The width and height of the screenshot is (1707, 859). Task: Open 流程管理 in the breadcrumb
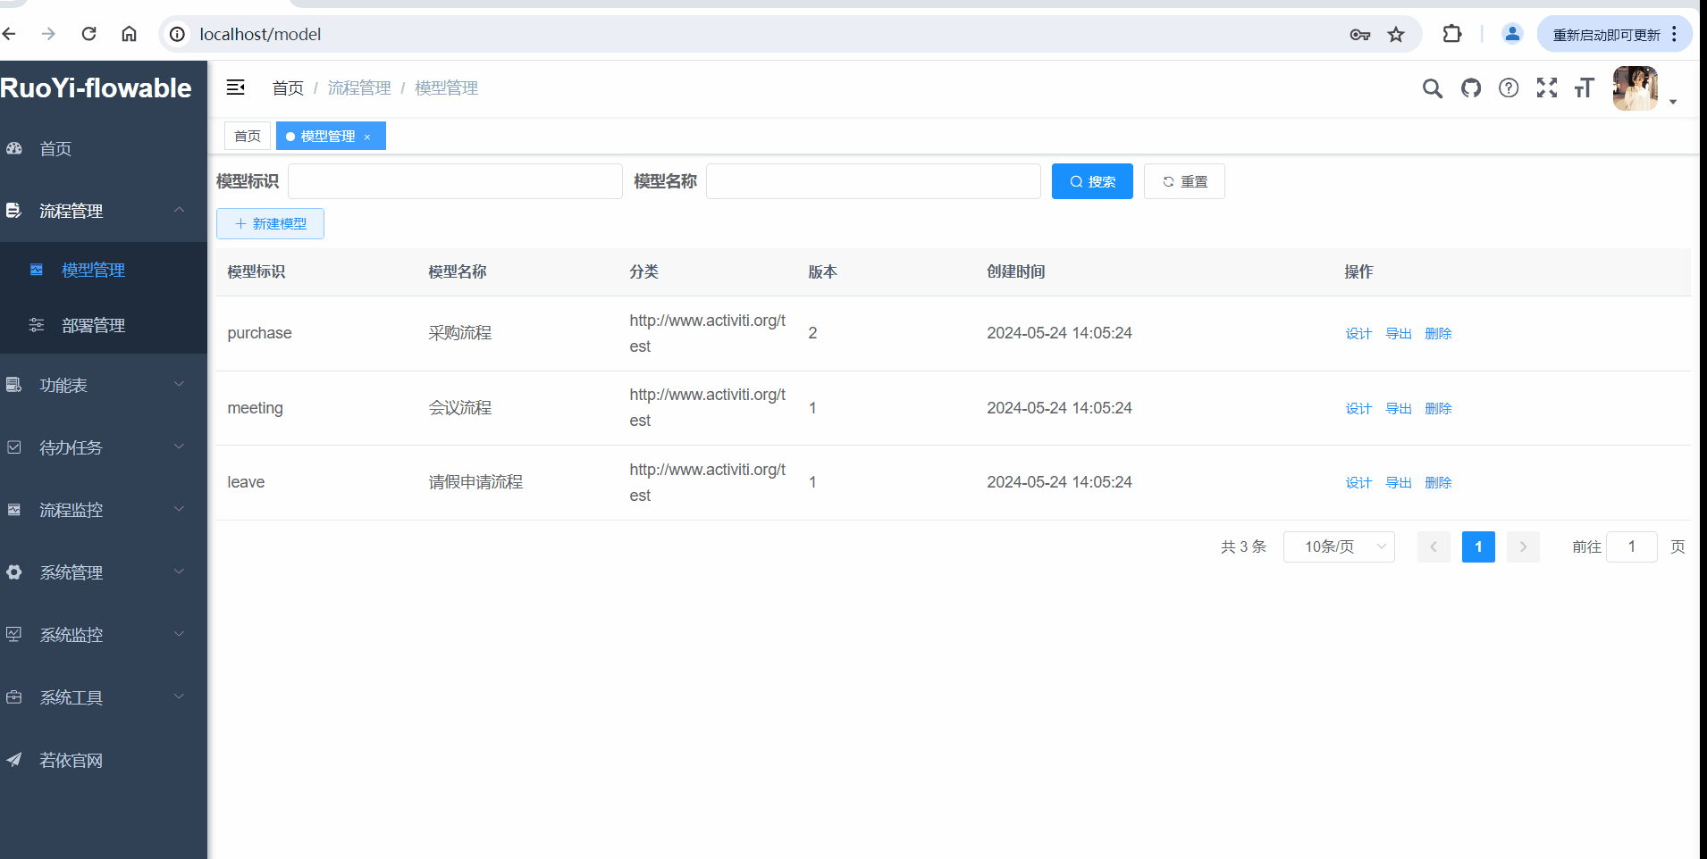click(358, 88)
